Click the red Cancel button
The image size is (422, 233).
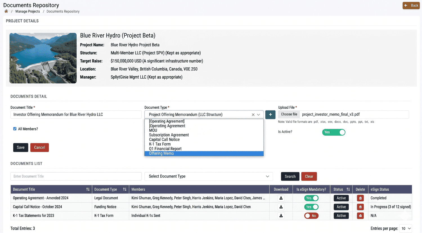(40, 147)
